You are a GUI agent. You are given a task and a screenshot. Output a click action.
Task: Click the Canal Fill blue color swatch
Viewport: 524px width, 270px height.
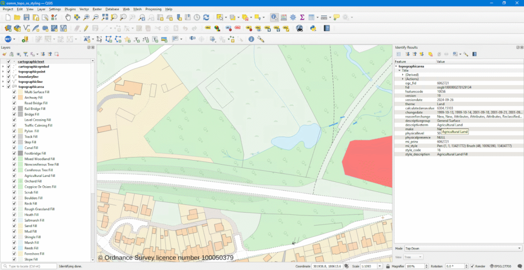(x=20, y=148)
